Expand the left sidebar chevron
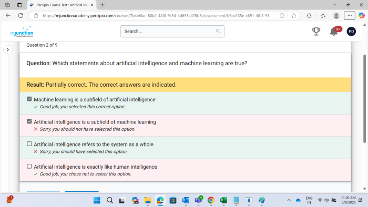The image size is (368, 207). (8, 50)
